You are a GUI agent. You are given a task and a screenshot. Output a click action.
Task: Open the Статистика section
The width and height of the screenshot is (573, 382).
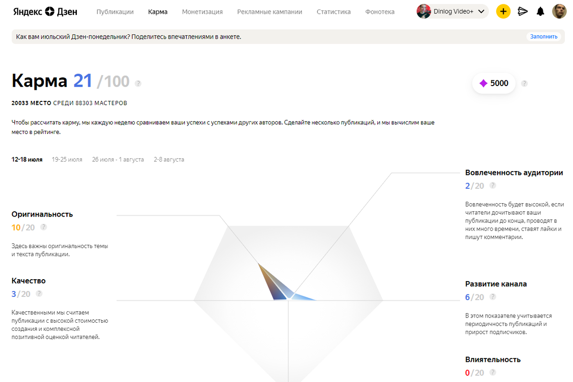(x=334, y=11)
